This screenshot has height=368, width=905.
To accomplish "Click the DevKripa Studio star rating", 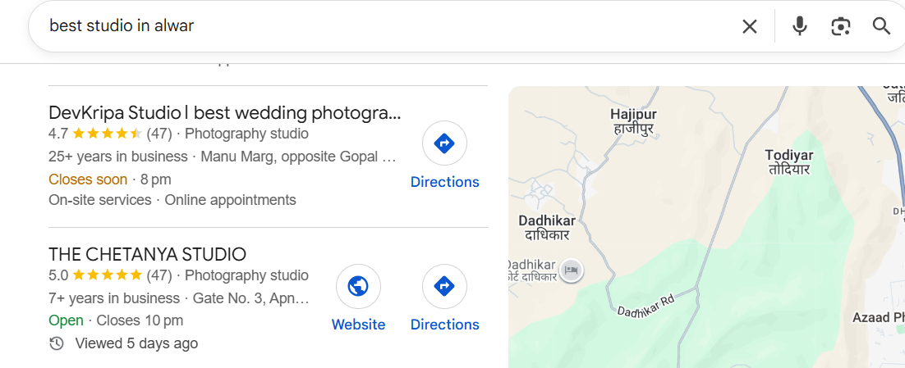I will (107, 134).
